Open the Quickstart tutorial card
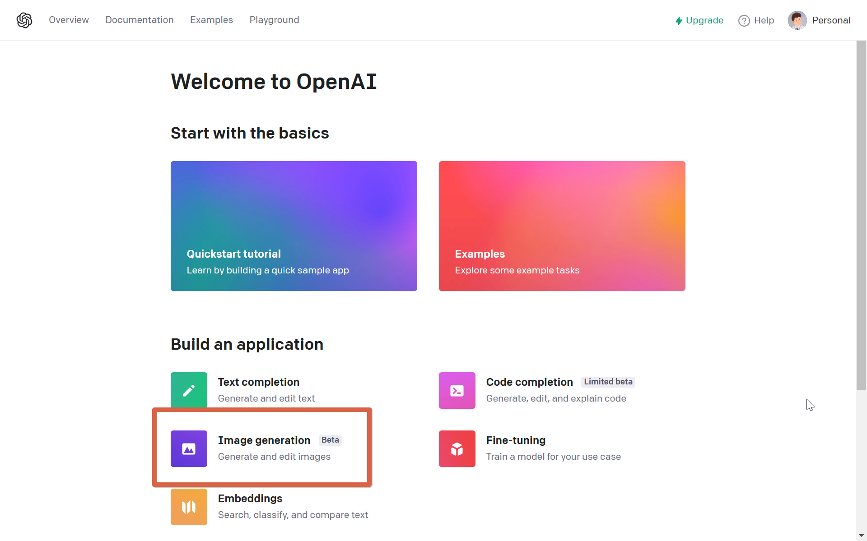The width and height of the screenshot is (867, 541). tap(294, 226)
